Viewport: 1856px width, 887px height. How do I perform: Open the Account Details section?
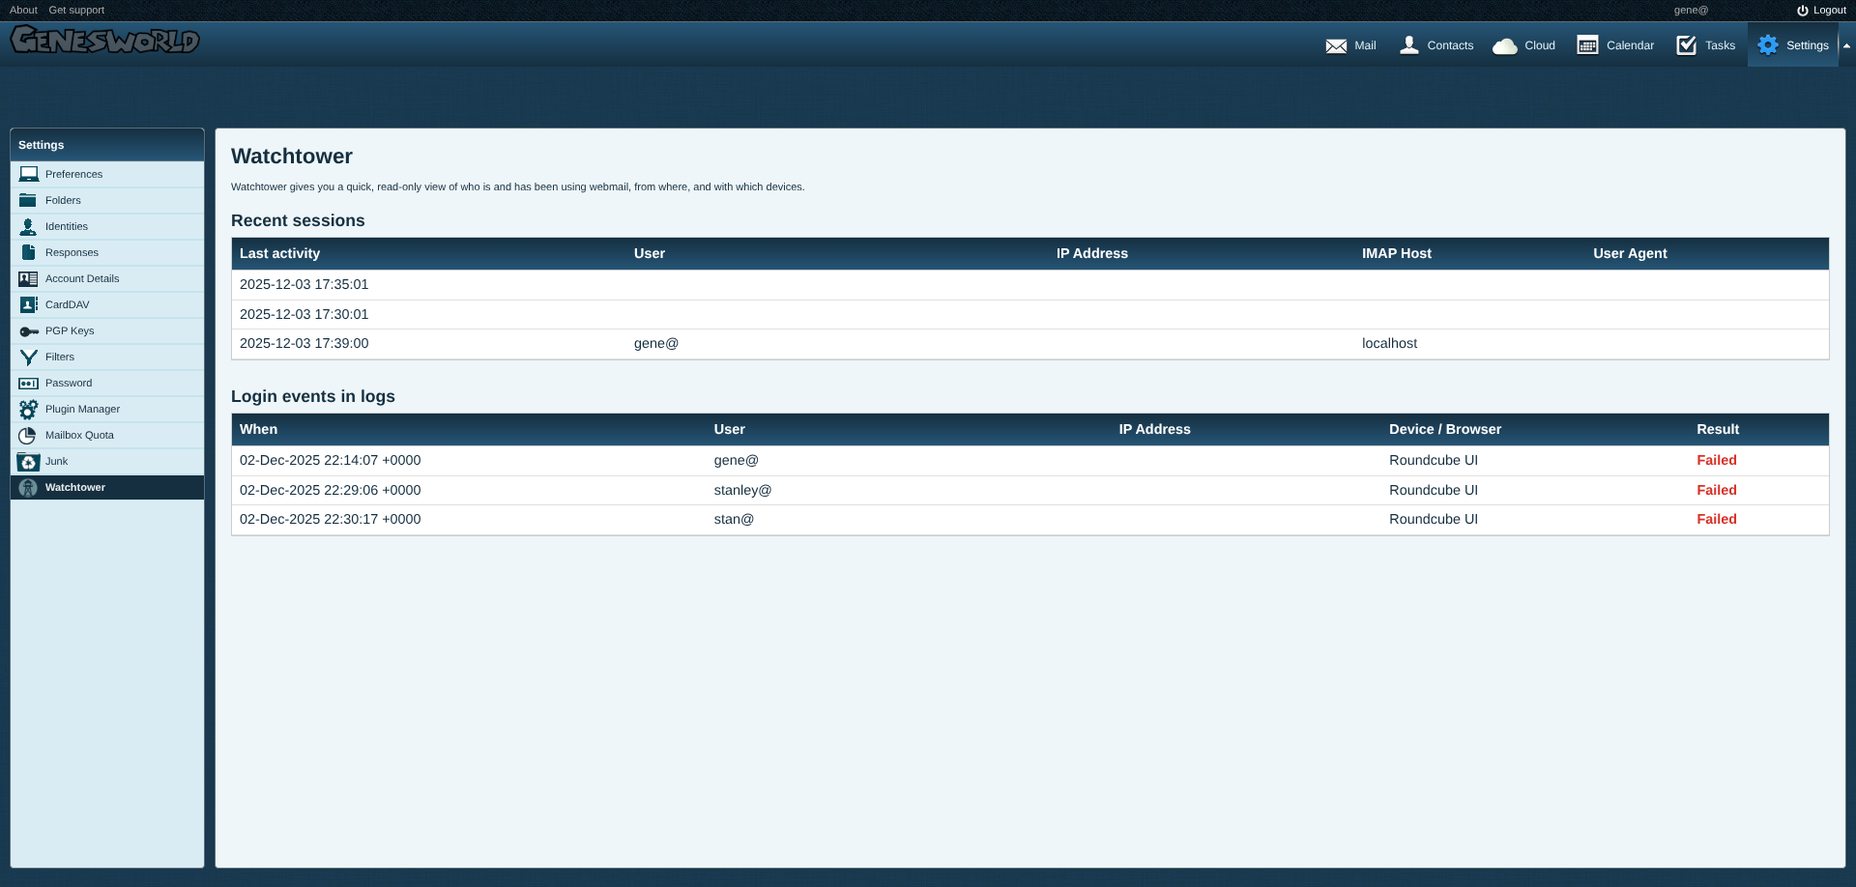click(x=82, y=279)
